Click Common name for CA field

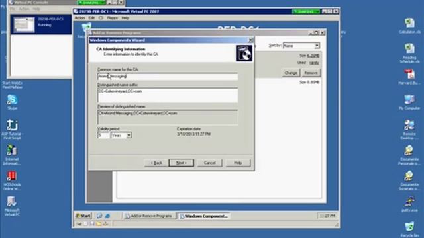[x=168, y=77]
